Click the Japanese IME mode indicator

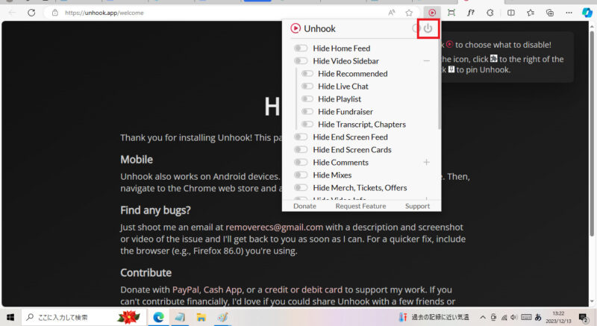point(538,317)
